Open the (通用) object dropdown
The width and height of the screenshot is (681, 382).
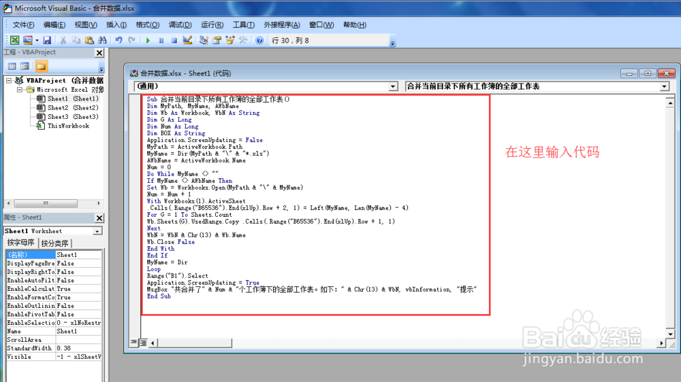pos(393,86)
